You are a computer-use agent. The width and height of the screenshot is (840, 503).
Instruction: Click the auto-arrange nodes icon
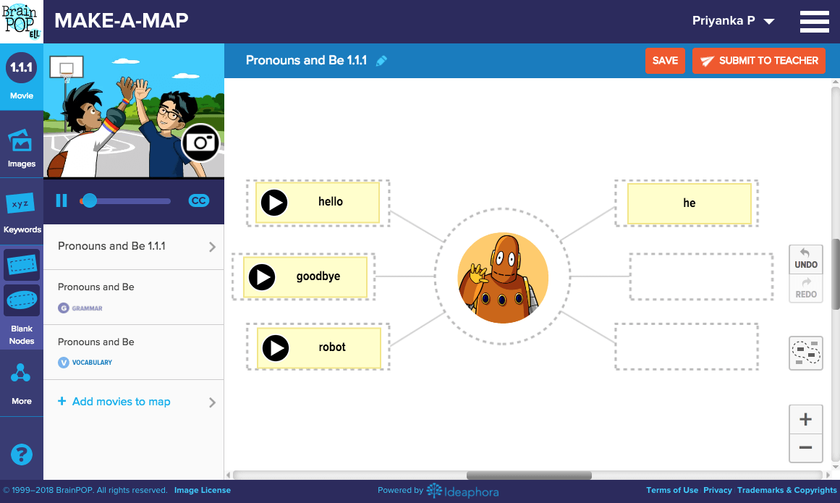pyautogui.click(x=805, y=352)
